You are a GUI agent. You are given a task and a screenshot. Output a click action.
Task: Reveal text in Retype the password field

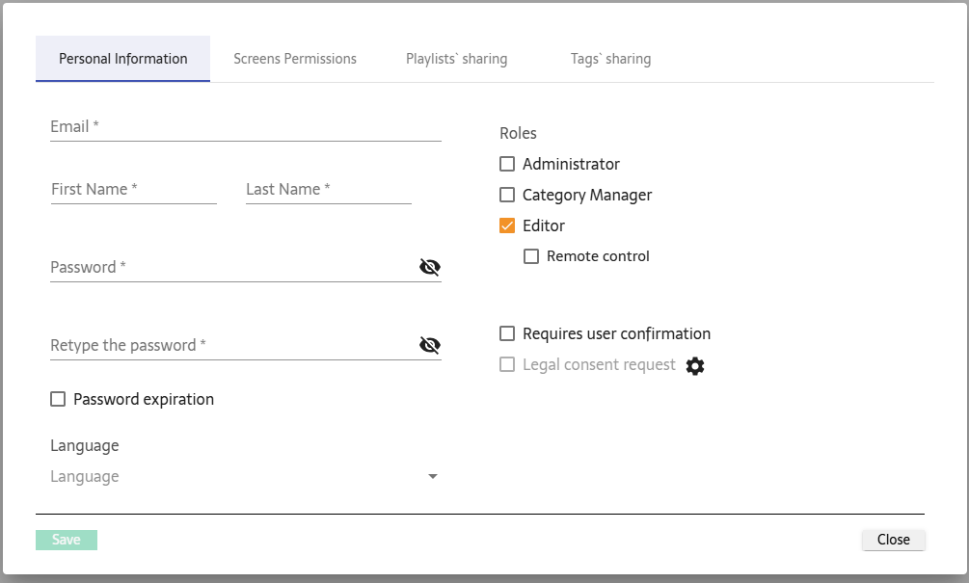(430, 345)
